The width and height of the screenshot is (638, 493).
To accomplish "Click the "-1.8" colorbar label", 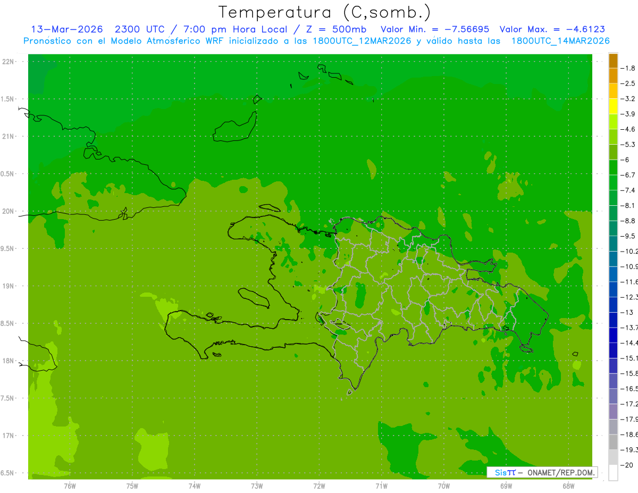I will pyautogui.click(x=628, y=68).
